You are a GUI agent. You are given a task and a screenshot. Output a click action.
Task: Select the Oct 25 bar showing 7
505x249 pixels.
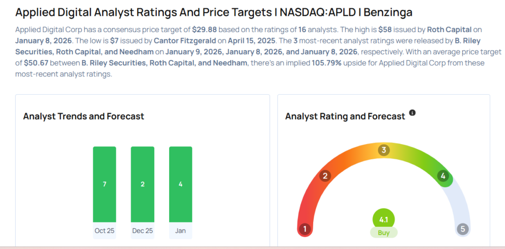105,184
